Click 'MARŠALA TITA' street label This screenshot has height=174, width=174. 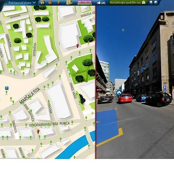(x=30, y=96)
